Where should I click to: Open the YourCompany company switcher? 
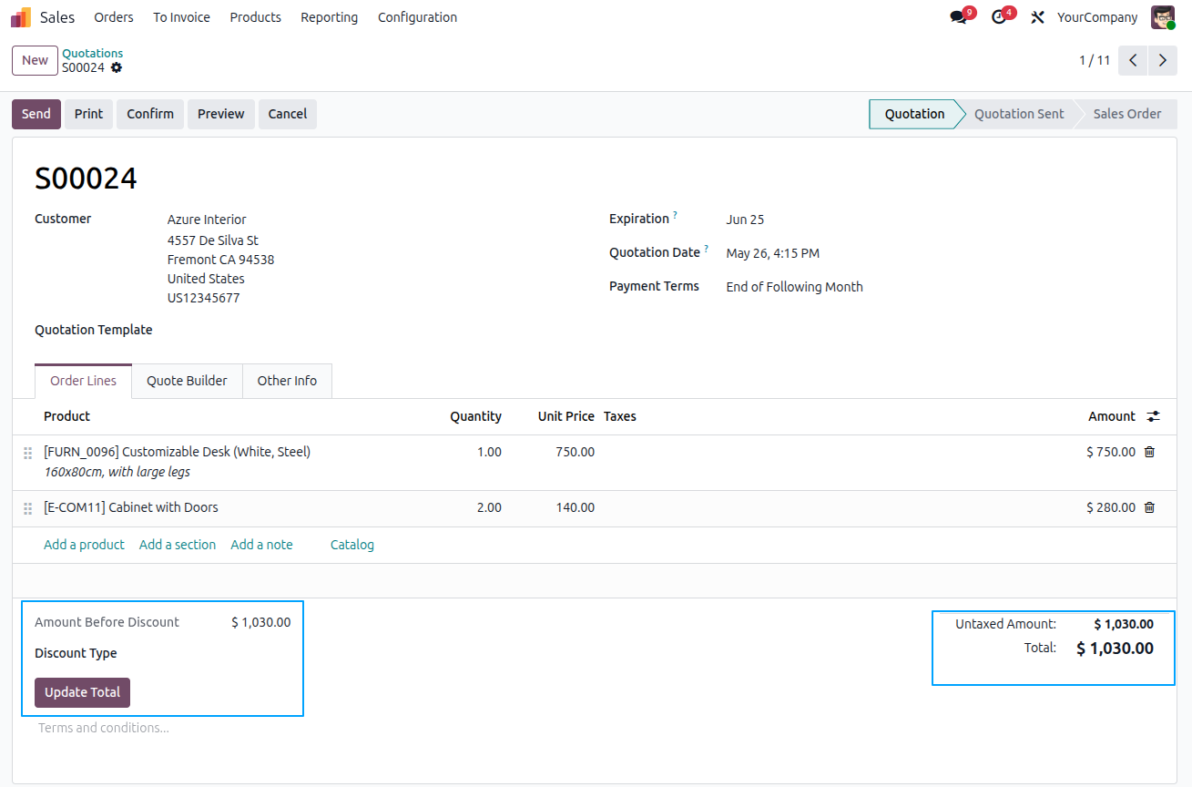tap(1097, 17)
